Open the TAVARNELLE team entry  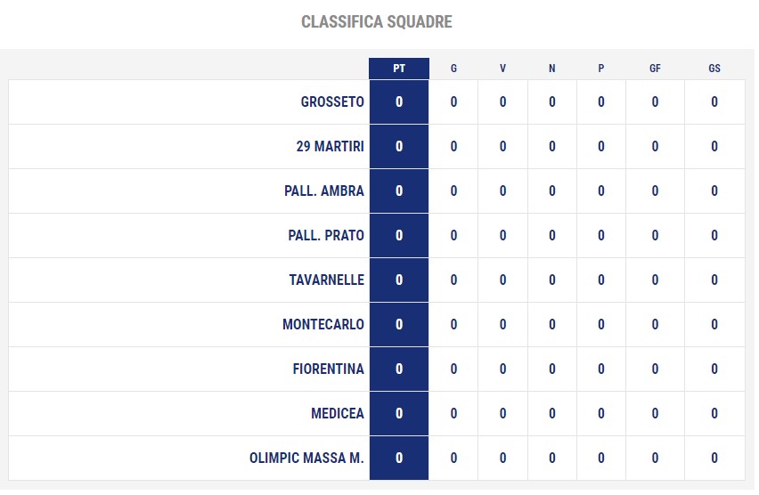click(x=326, y=280)
